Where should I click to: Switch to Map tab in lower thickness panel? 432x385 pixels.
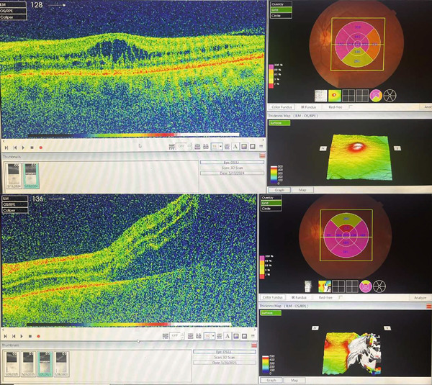[x=294, y=380]
